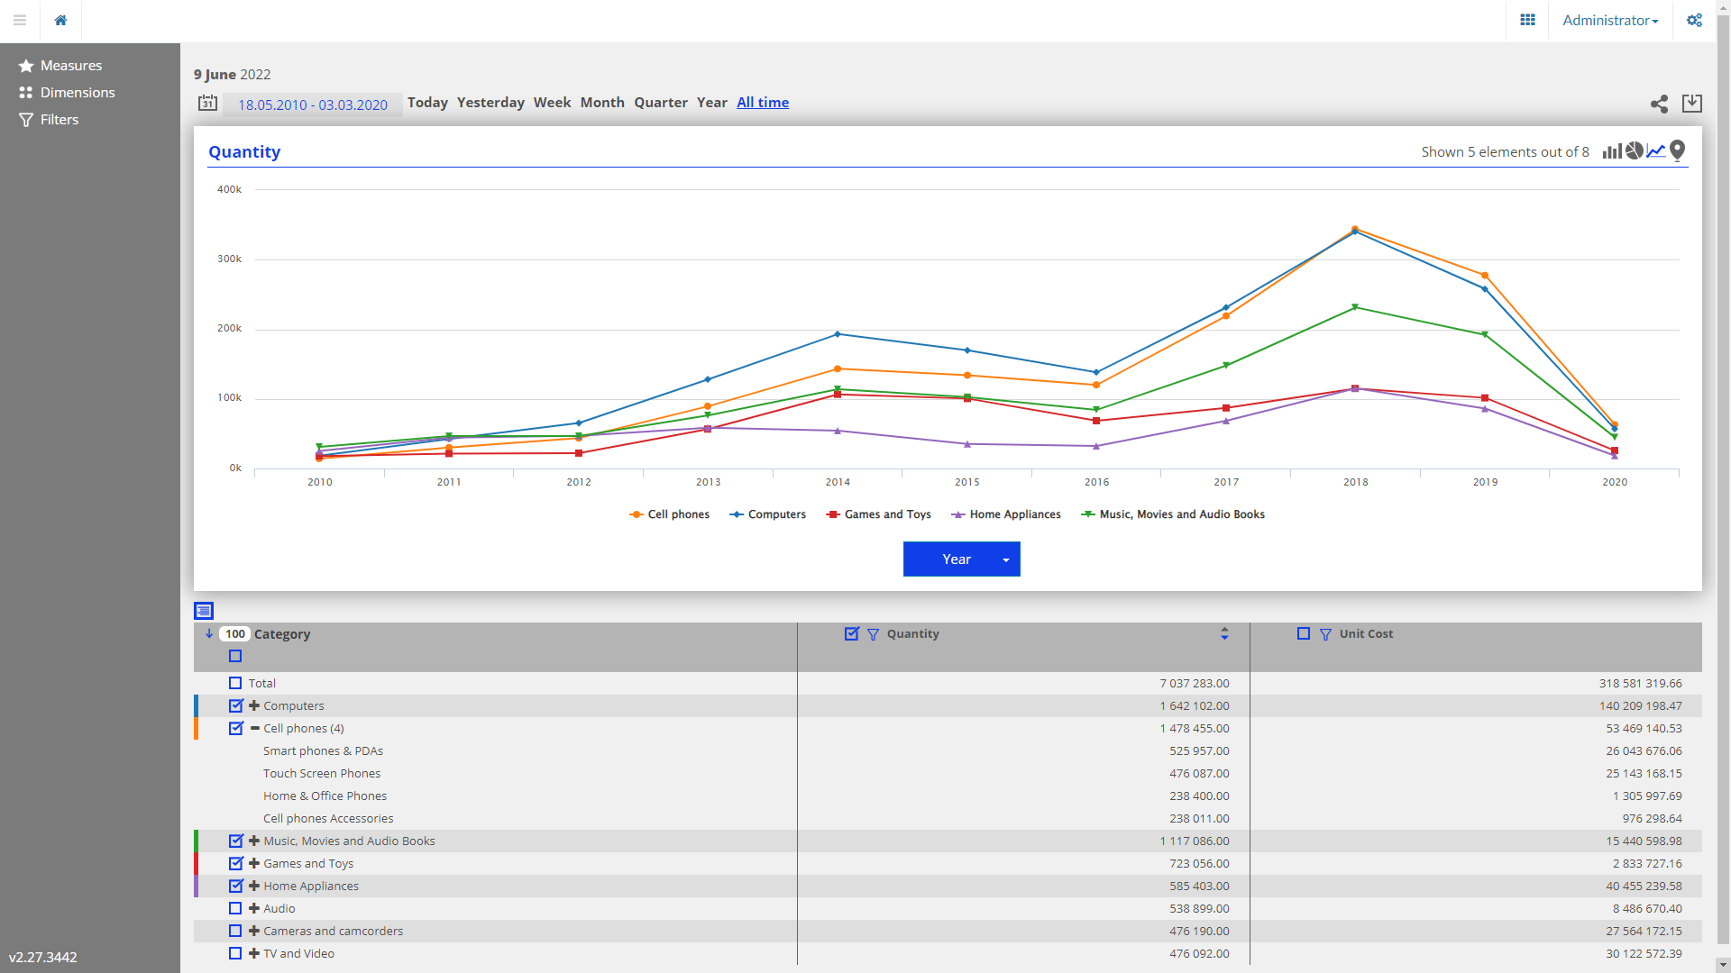This screenshot has height=973, width=1731.
Task: Toggle the table view icon below chart
Action: (x=204, y=611)
